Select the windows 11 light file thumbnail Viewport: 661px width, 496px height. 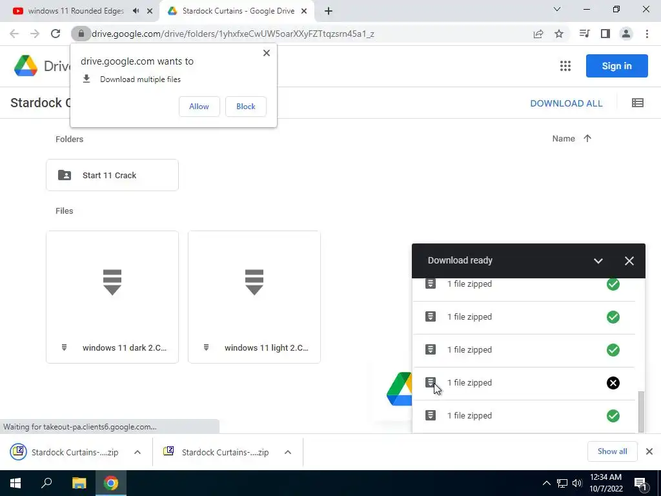tap(254, 297)
